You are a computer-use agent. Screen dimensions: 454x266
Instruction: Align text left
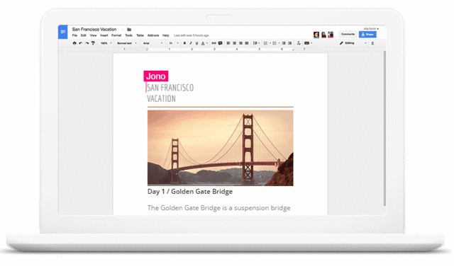click(x=228, y=43)
